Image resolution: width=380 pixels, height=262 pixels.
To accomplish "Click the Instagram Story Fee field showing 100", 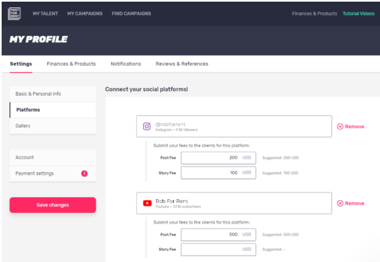I will (x=218, y=173).
